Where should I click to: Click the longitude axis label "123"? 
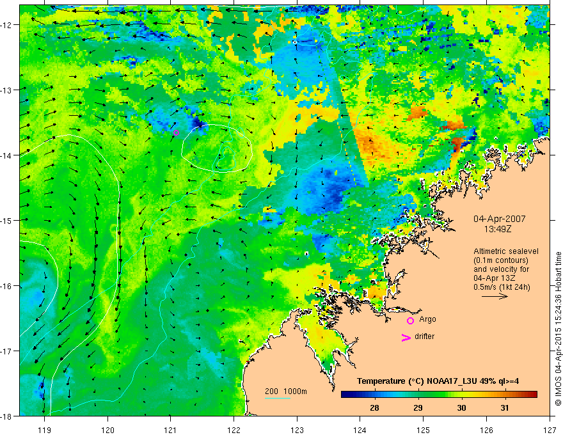point(297,430)
